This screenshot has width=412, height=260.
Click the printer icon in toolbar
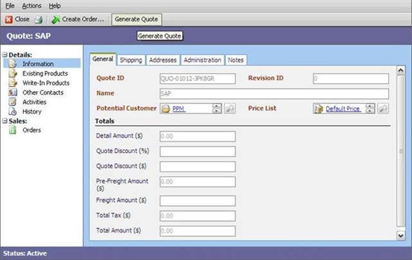tap(39, 20)
